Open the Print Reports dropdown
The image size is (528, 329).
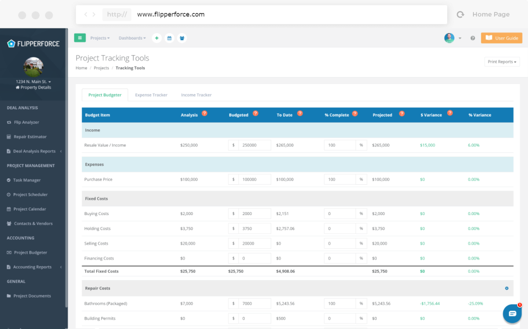pyautogui.click(x=502, y=62)
